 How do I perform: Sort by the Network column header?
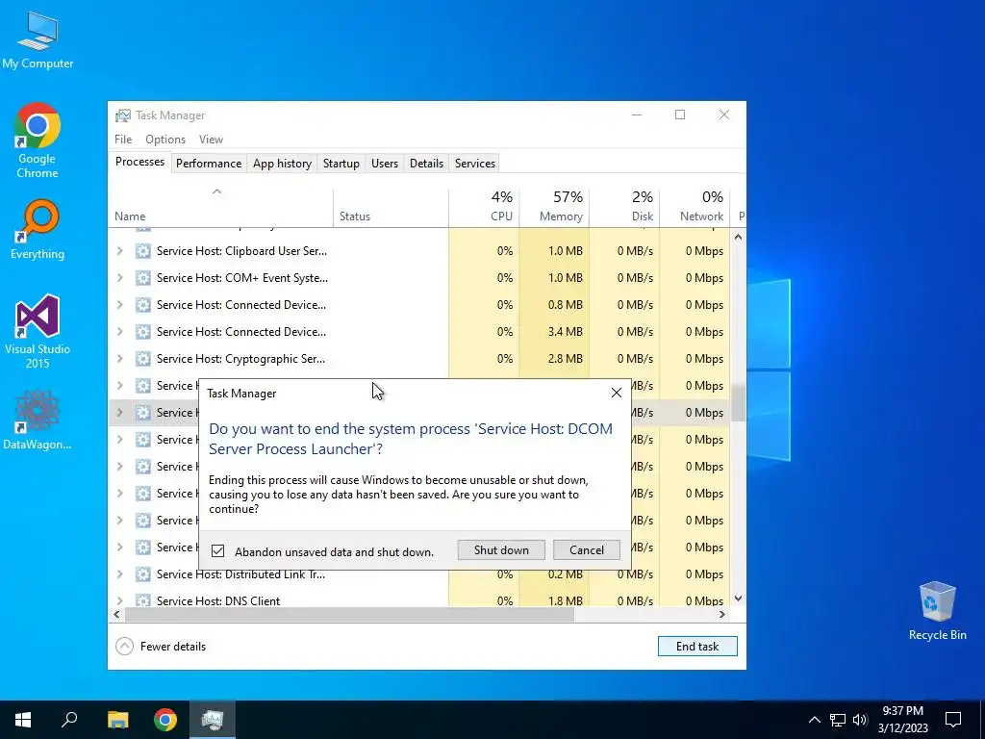[x=695, y=208]
